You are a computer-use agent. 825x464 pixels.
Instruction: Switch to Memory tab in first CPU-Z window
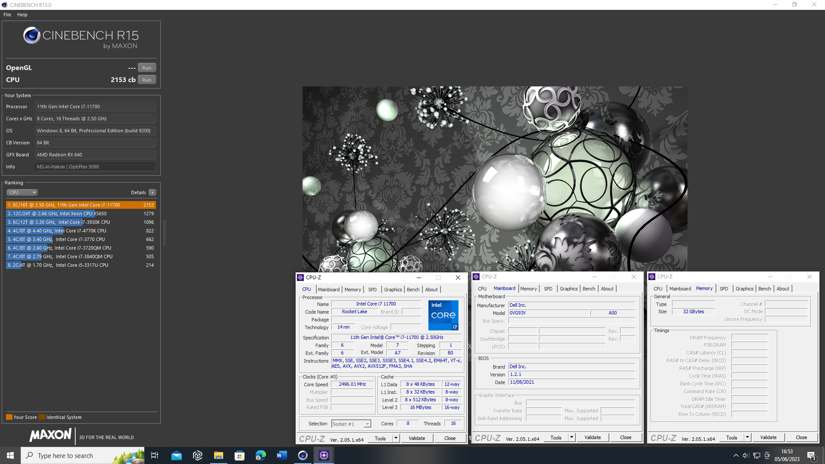[353, 290]
